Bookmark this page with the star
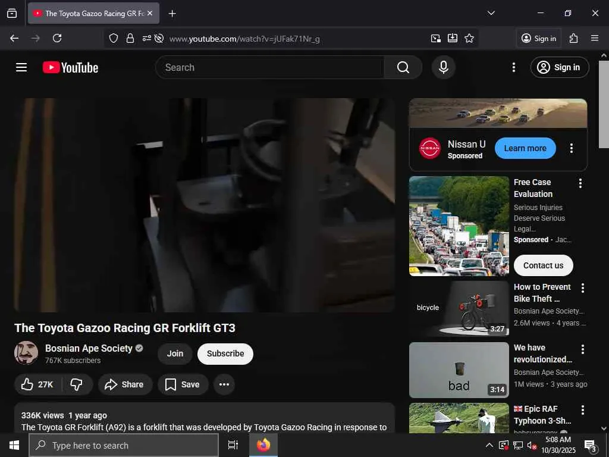 469,38
